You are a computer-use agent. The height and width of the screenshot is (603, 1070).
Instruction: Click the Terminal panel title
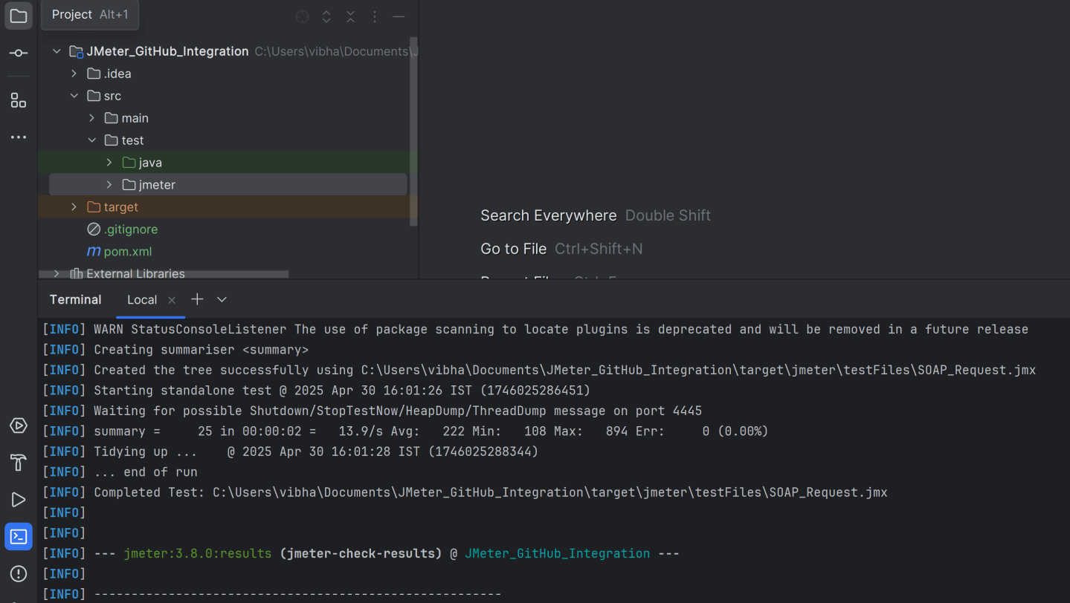click(x=75, y=300)
